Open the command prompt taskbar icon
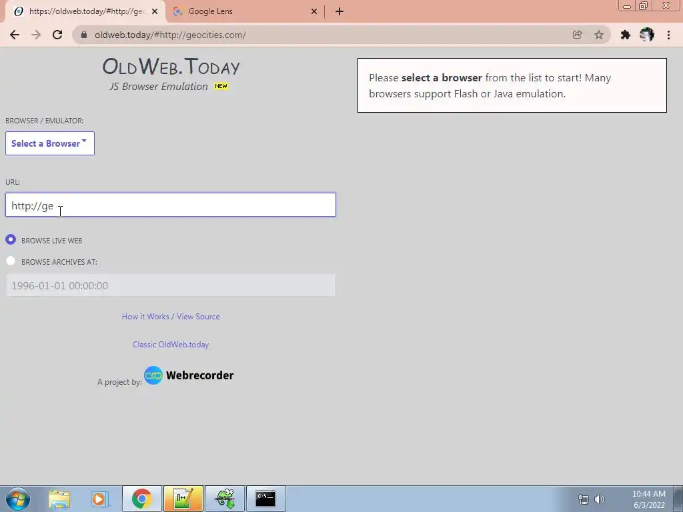The width and height of the screenshot is (683, 512). tap(265, 499)
